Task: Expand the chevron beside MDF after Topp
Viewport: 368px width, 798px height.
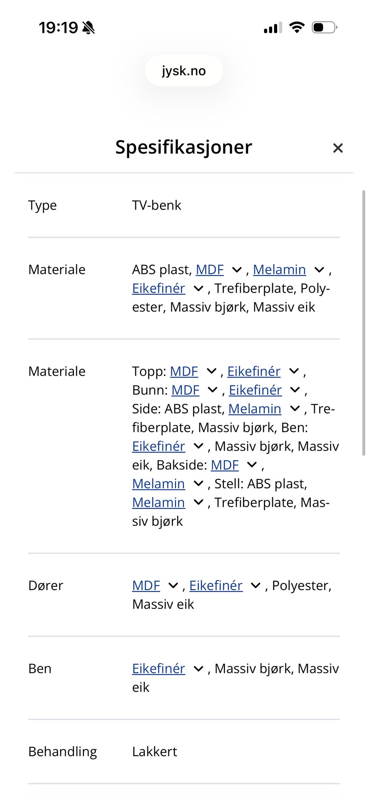Action: click(211, 371)
